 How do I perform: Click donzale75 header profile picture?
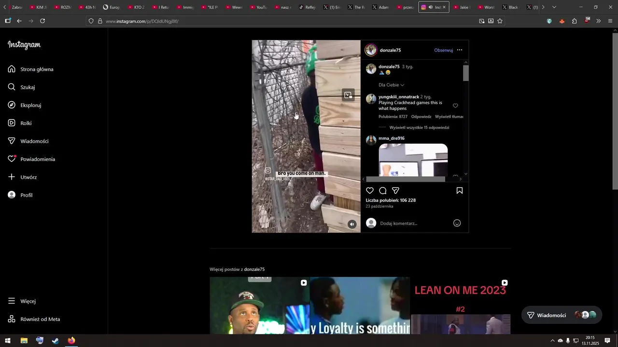tap(371, 50)
